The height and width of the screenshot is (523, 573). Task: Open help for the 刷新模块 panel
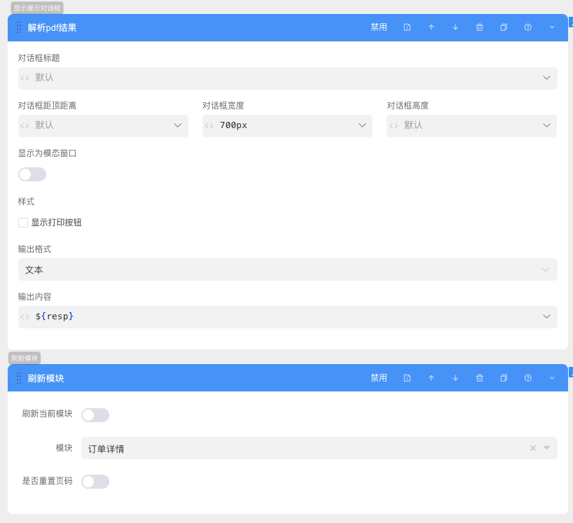coord(527,377)
